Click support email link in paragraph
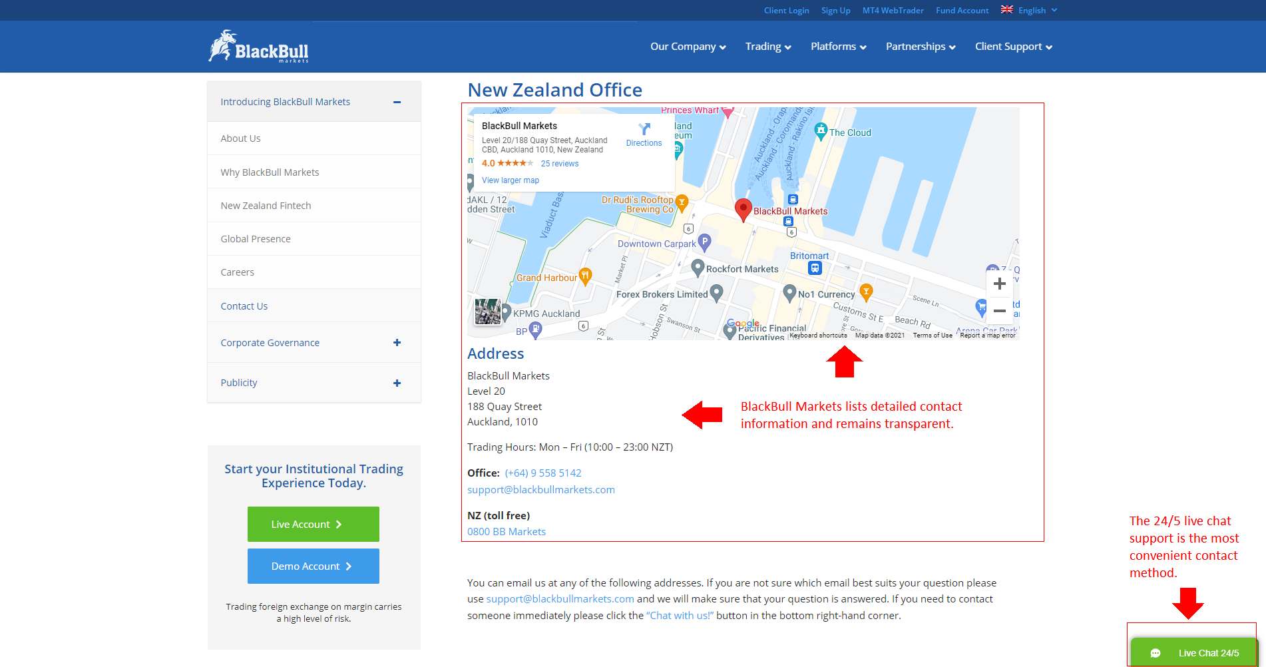 click(560, 598)
